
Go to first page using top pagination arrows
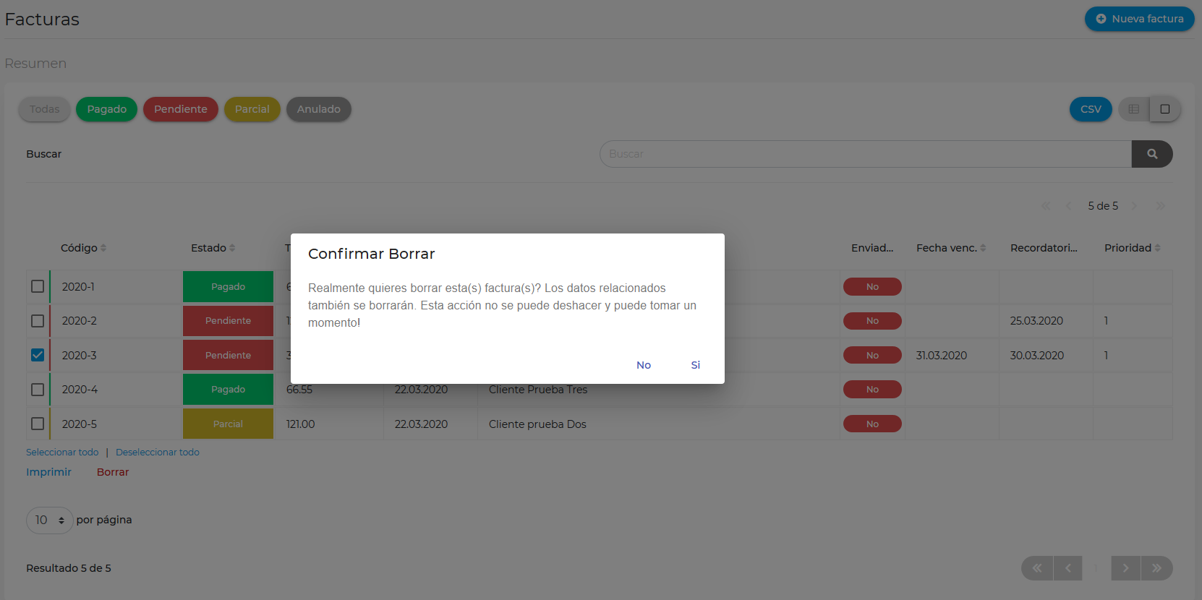coord(1046,206)
